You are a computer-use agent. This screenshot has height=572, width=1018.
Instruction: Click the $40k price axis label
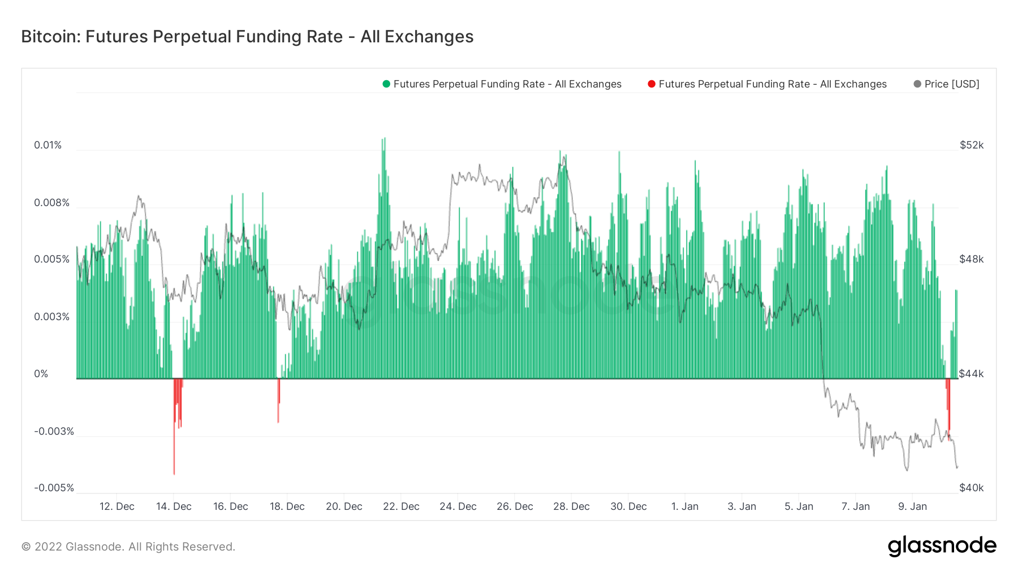pos(972,488)
